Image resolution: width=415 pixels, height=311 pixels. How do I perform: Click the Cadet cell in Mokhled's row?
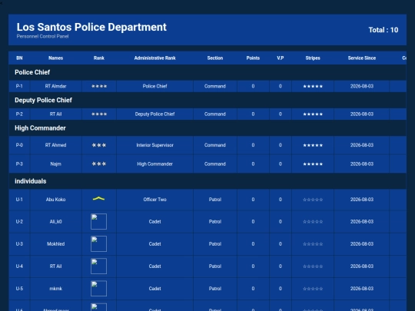pos(154,244)
